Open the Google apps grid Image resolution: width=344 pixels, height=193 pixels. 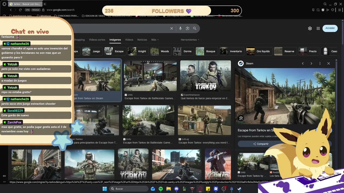point(318,28)
